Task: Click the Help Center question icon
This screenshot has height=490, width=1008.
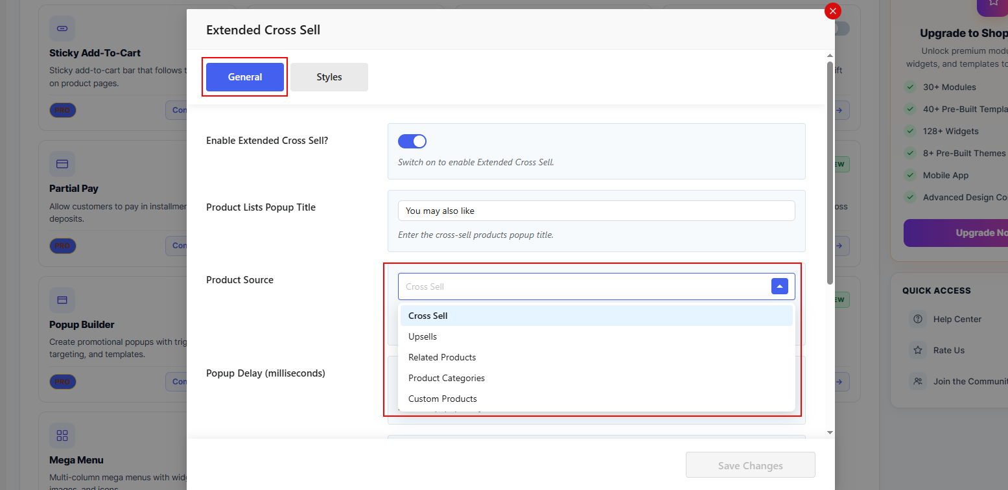Action: (918, 319)
